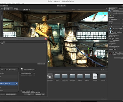The image size is (123, 102).
Task: Click the Add Current button
Action: (x=41, y=64)
